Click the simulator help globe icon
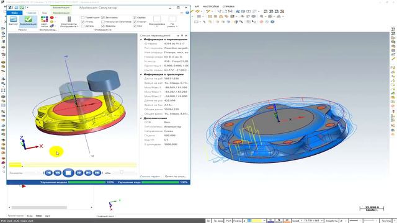Viewport: 397px width, 223px height. [x=187, y=12]
